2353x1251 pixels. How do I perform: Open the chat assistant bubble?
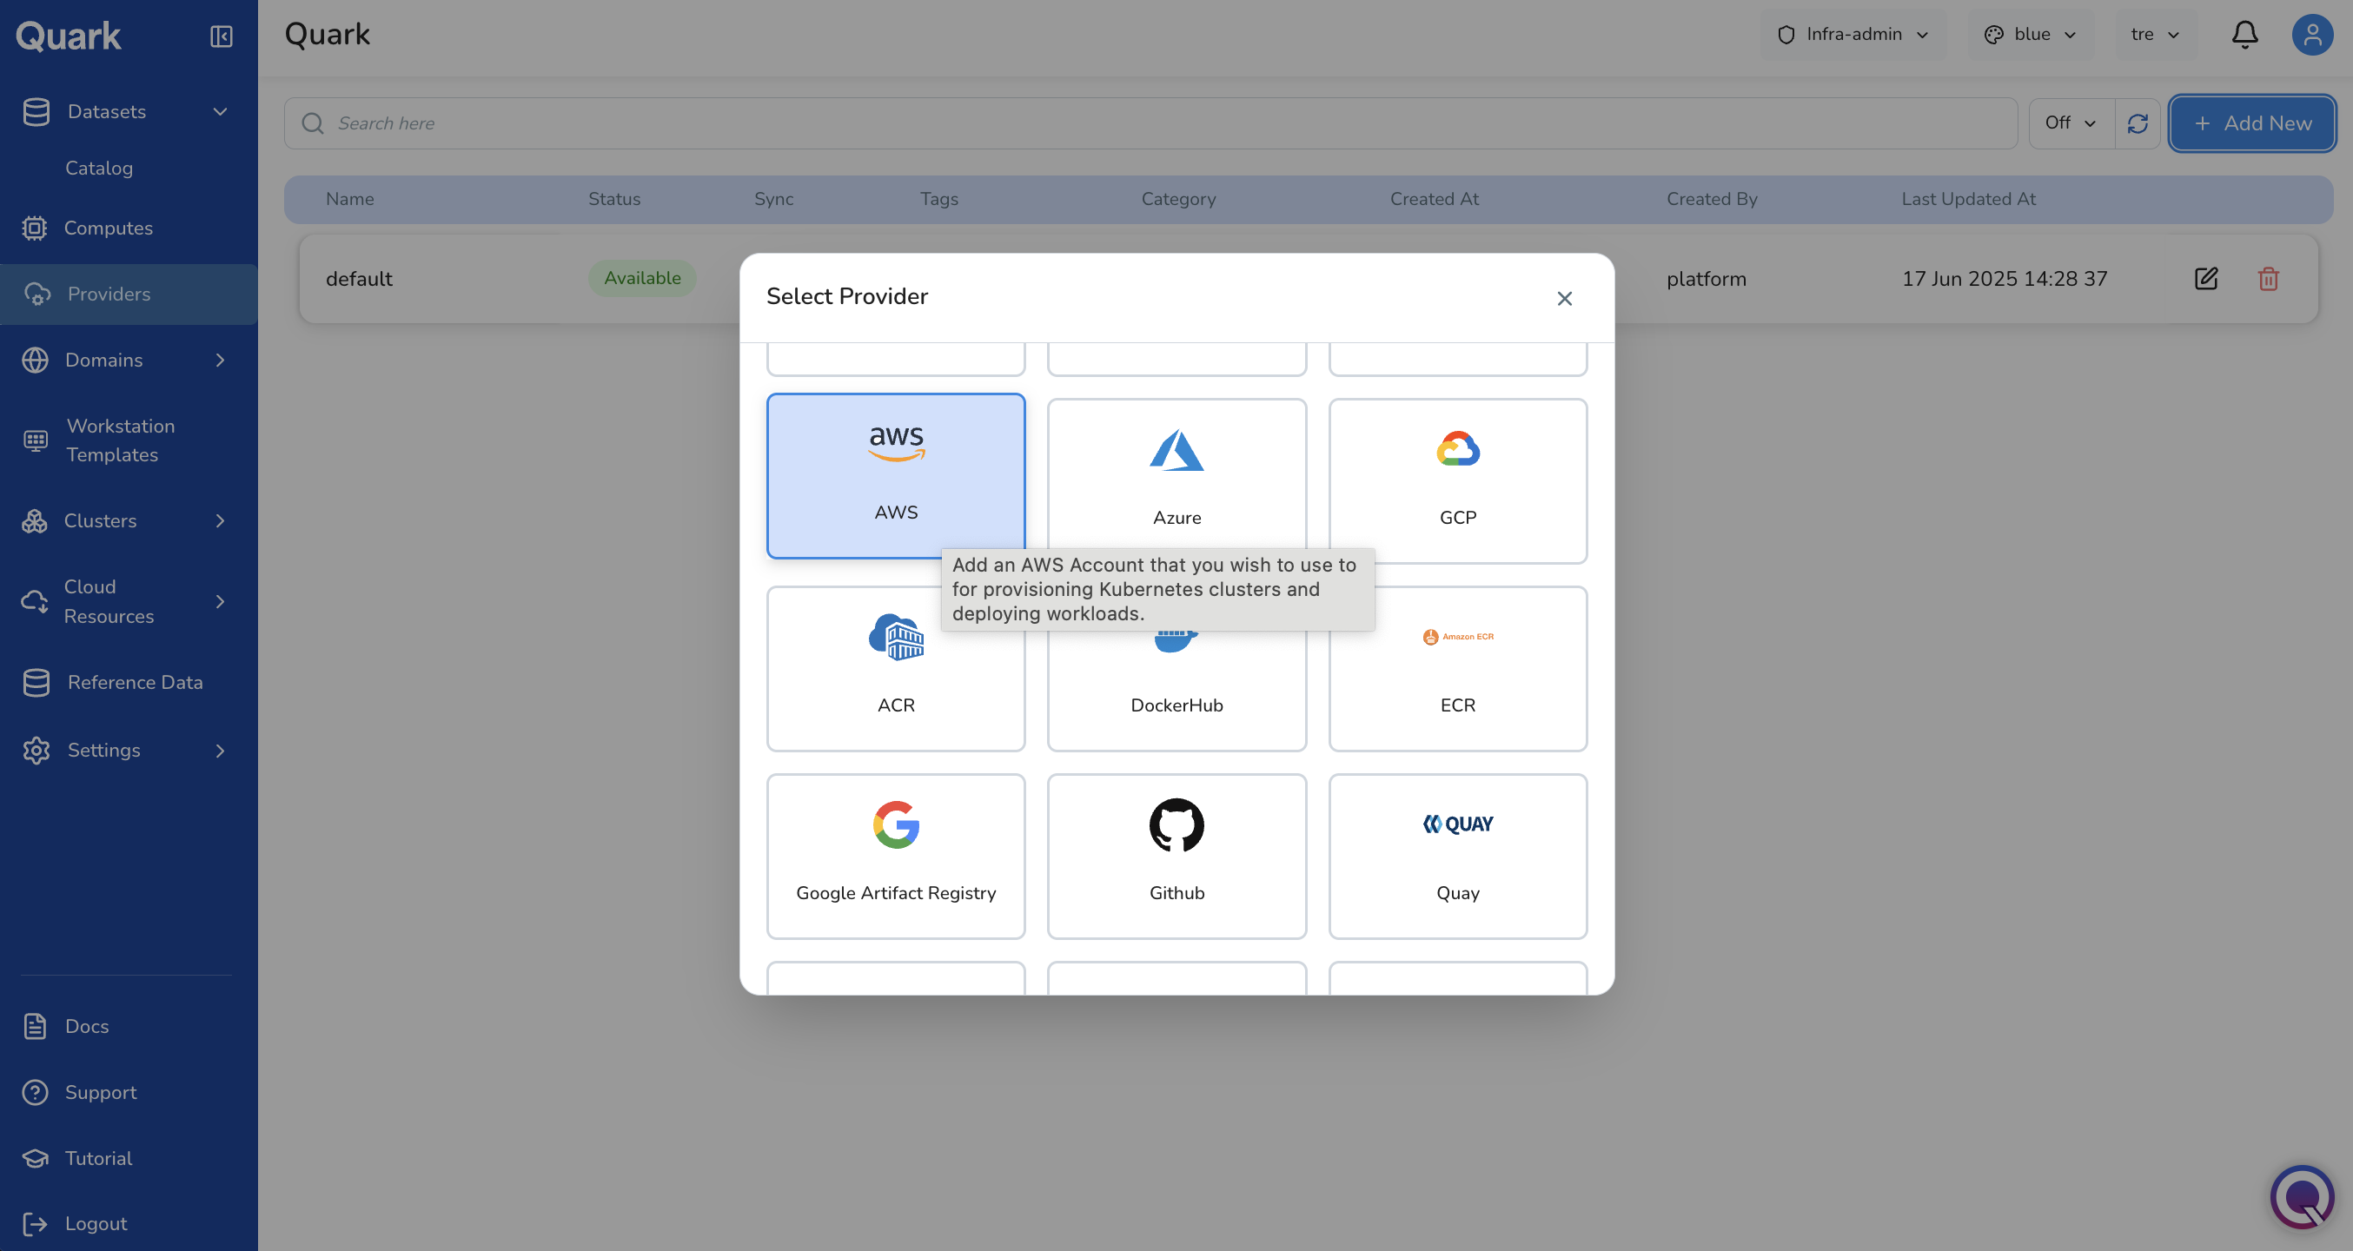click(x=2302, y=1196)
